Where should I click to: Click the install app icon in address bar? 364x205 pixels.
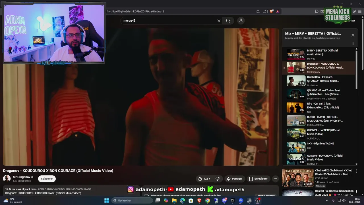(x=258, y=11)
